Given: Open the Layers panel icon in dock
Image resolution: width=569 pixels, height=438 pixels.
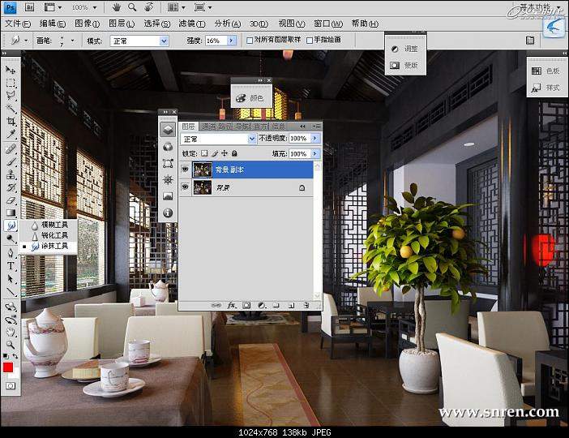Looking at the screenshot, I should 168,129.
